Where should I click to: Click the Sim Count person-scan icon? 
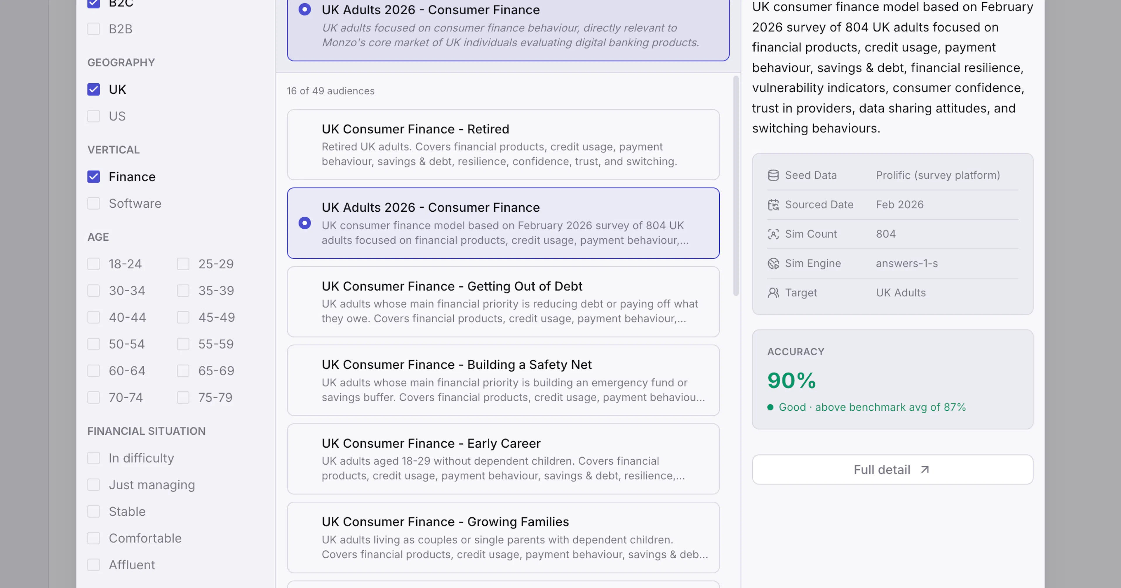click(x=773, y=234)
